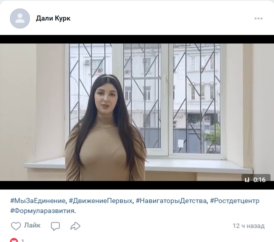
Task: Like the post with the heart icon
Action: pyautogui.click(x=16, y=226)
